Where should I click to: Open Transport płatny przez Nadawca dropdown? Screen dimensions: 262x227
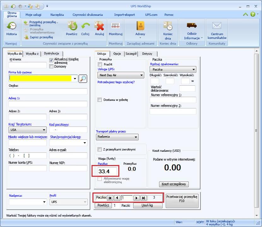point(117,137)
